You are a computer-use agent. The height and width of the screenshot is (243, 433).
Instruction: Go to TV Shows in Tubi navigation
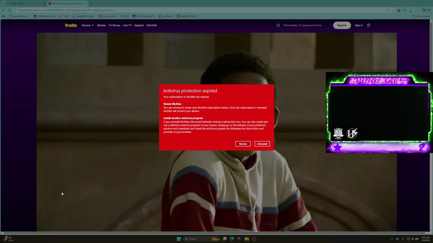click(x=114, y=25)
